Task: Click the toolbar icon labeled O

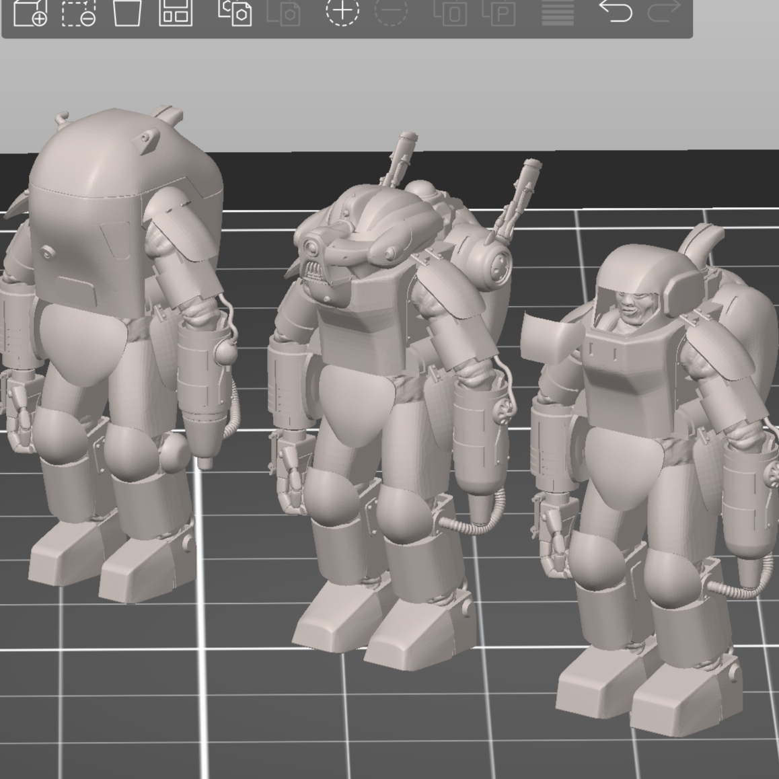Action: [450, 12]
